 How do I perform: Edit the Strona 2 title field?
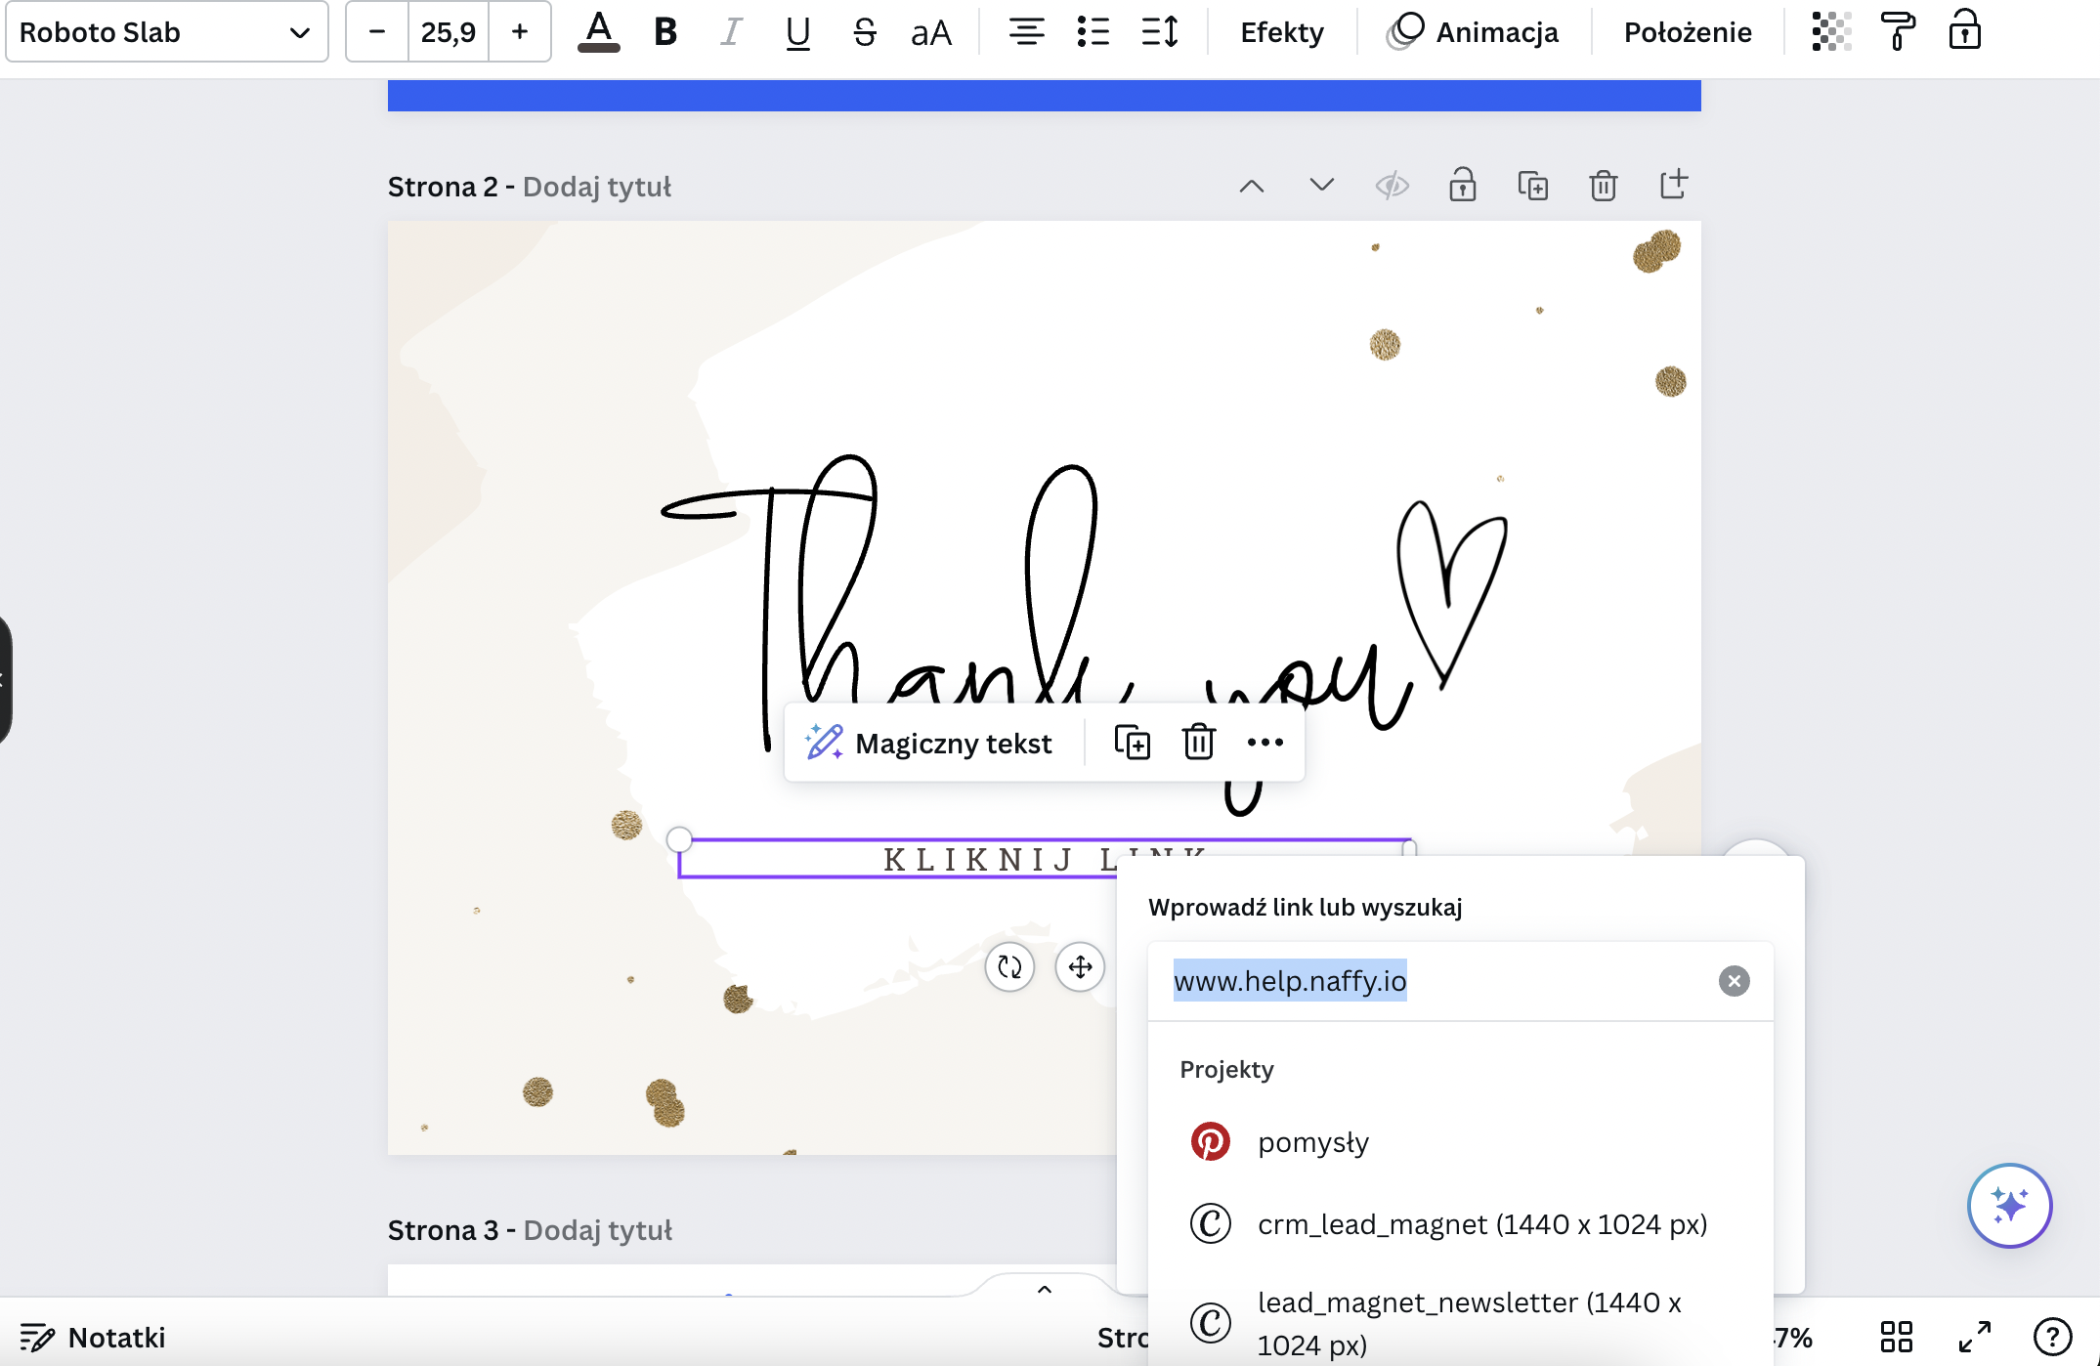(597, 187)
